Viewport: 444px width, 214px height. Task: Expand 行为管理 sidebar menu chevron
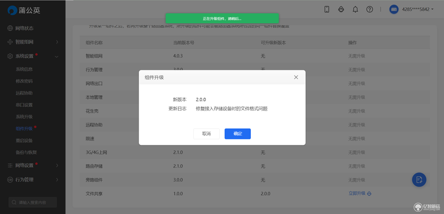coord(57,180)
